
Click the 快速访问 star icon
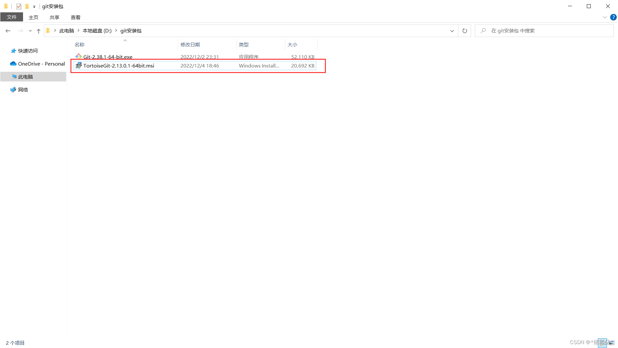(x=13, y=51)
